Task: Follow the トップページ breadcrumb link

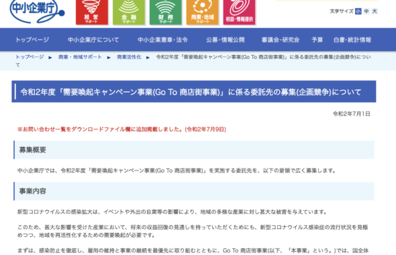Action: point(30,57)
